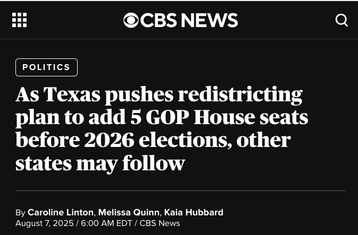Click the word 'plan' in headline

pyautogui.click(x=38, y=118)
